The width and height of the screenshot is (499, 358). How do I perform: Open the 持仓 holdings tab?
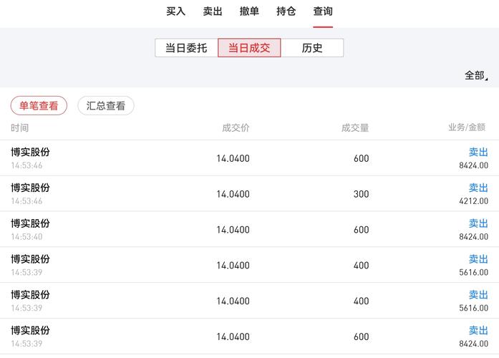click(x=286, y=11)
